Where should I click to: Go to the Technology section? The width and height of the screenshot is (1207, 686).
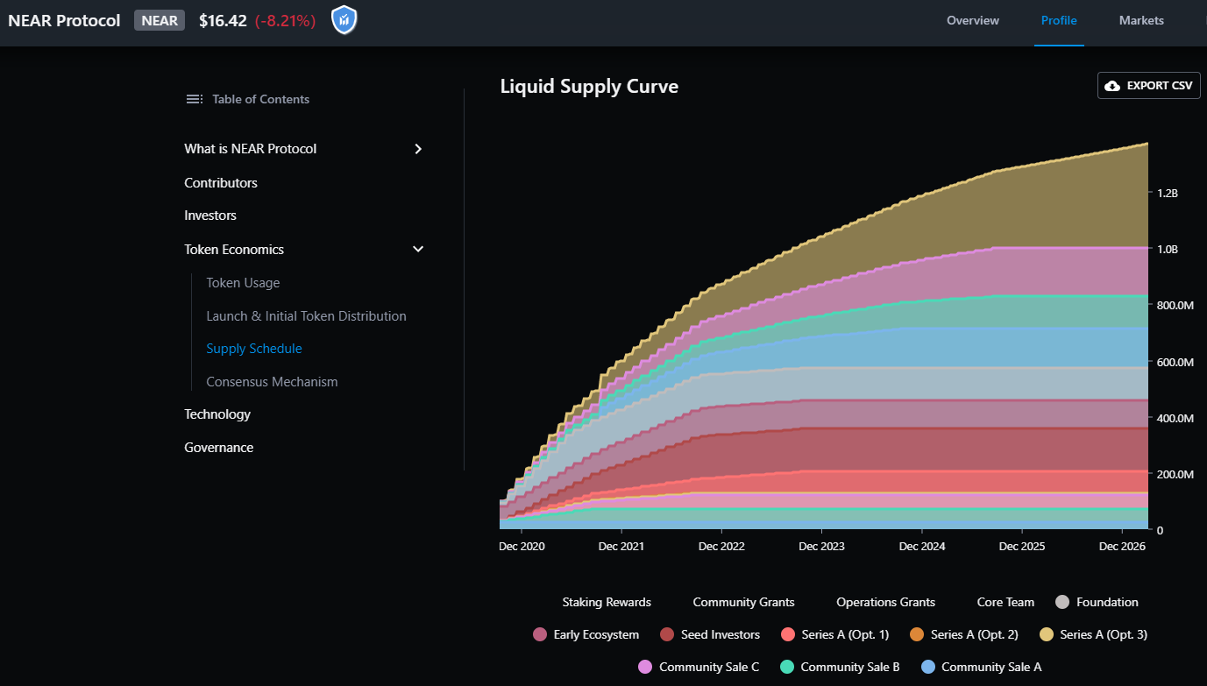pos(217,414)
